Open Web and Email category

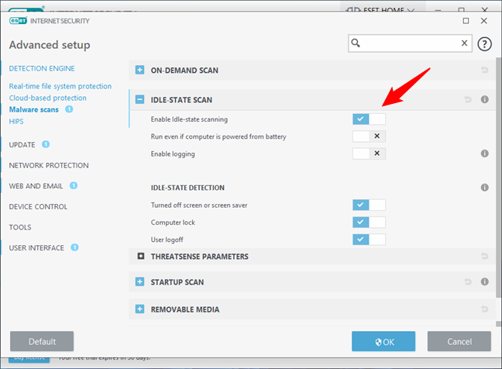point(36,186)
